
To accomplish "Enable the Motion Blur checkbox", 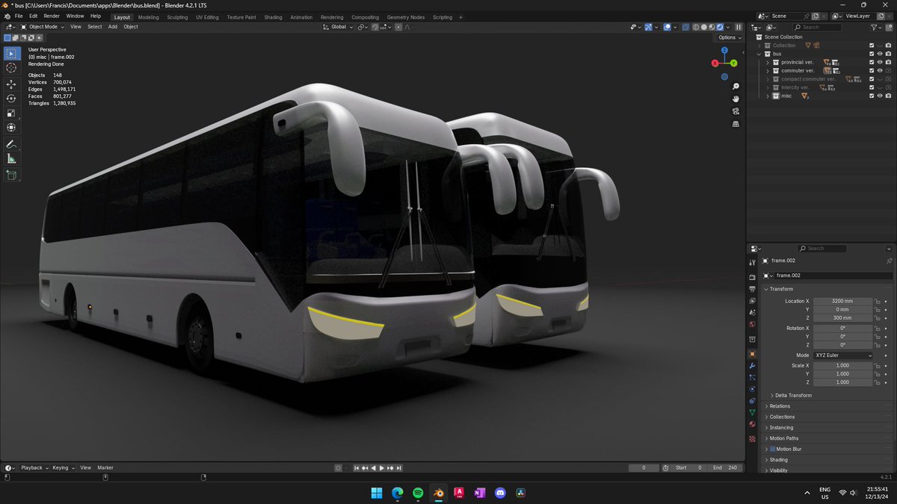I will pyautogui.click(x=772, y=449).
